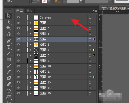This screenshot has width=129, height=103.
Task: Activate the Pen tool
Action: pyautogui.click(x=9, y=41)
